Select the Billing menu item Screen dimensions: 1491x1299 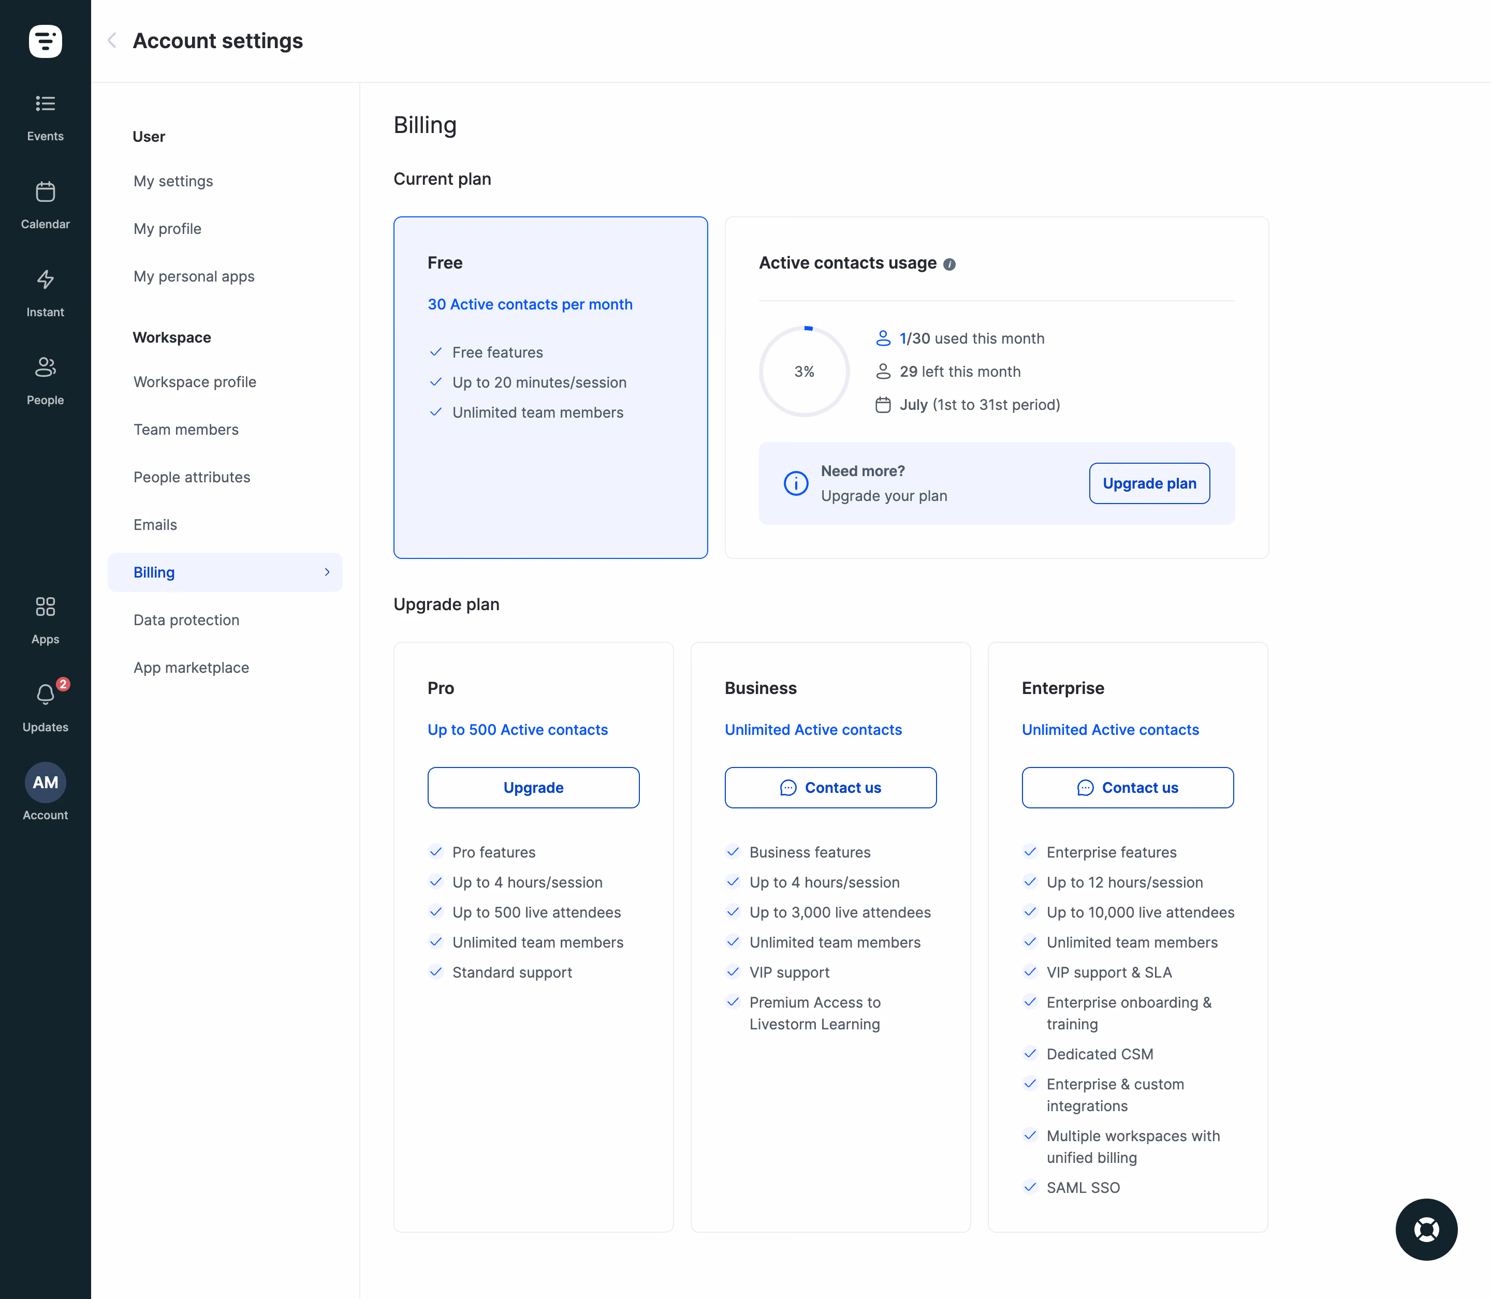tap(225, 573)
